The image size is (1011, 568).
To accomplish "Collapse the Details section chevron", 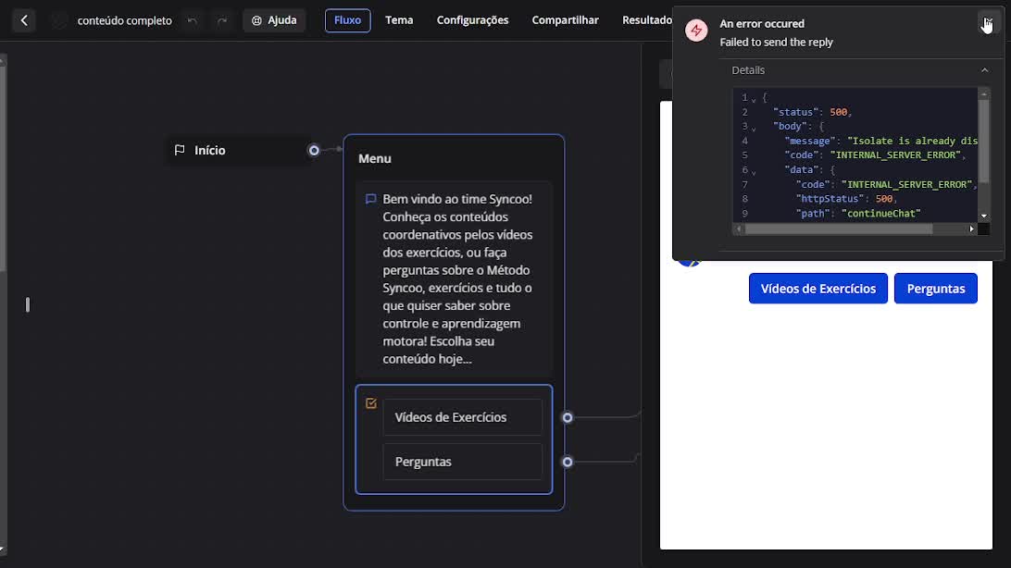I will [984, 70].
